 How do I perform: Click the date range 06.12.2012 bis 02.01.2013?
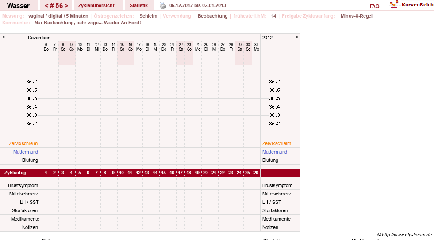click(x=198, y=5)
